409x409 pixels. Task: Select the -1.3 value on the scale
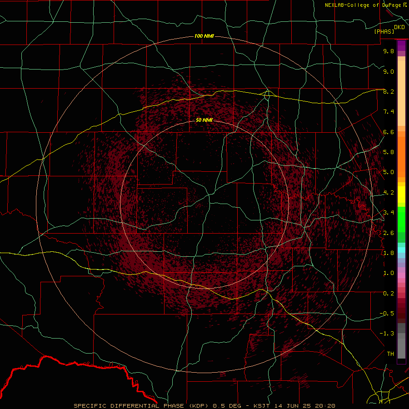tap(387, 334)
